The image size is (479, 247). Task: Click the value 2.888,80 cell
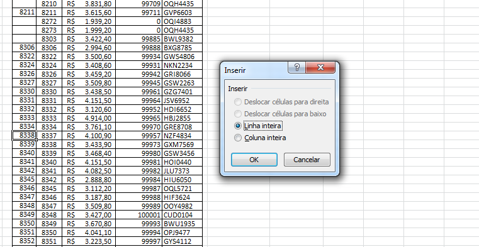pyautogui.click(x=89, y=180)
